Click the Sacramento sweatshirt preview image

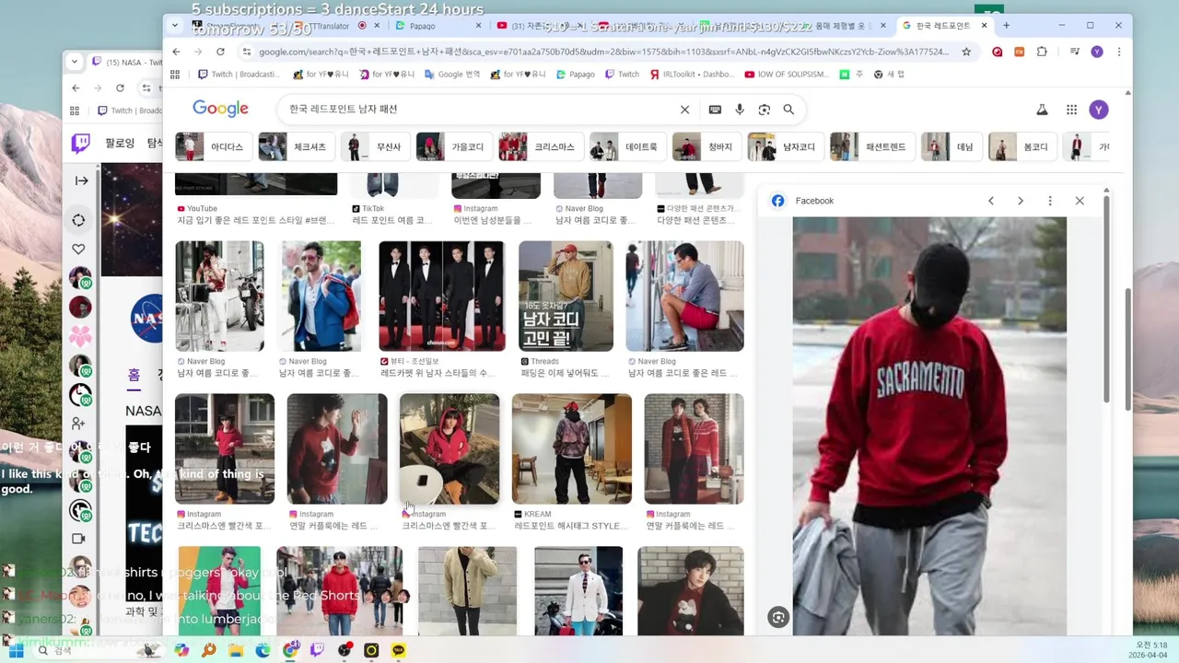(x=929, y=425)
